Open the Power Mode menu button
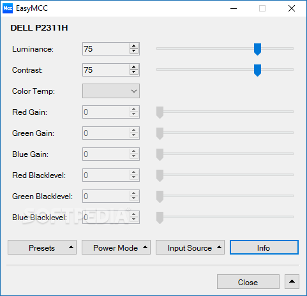Viewport: 307px width, 296px height. click(x=116, y=248)
